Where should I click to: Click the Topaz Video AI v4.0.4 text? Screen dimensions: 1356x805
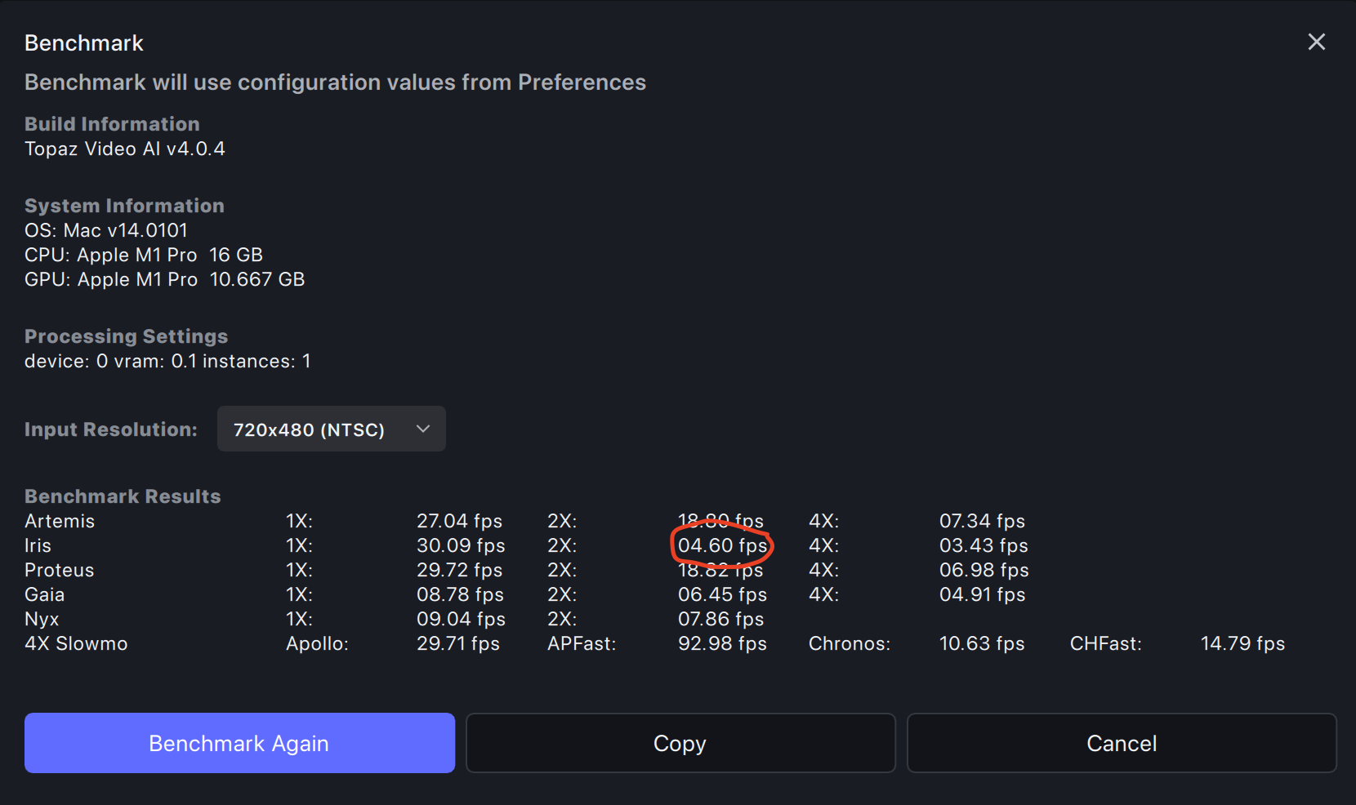pos(125,149)
